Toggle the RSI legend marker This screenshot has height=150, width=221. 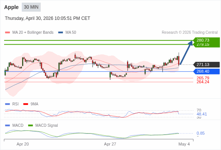(x=7, y=104)
